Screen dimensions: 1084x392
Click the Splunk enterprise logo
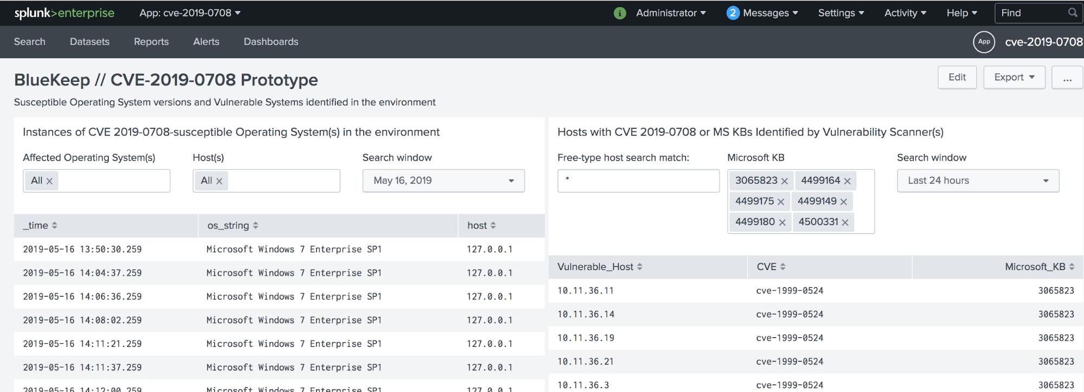pyautogui.click(x=64, y=13)
